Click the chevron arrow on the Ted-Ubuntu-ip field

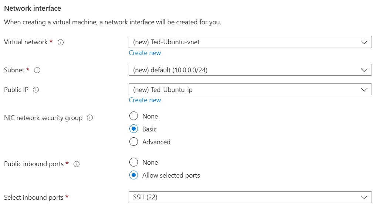pyautogui.click(x=363, y=90)
